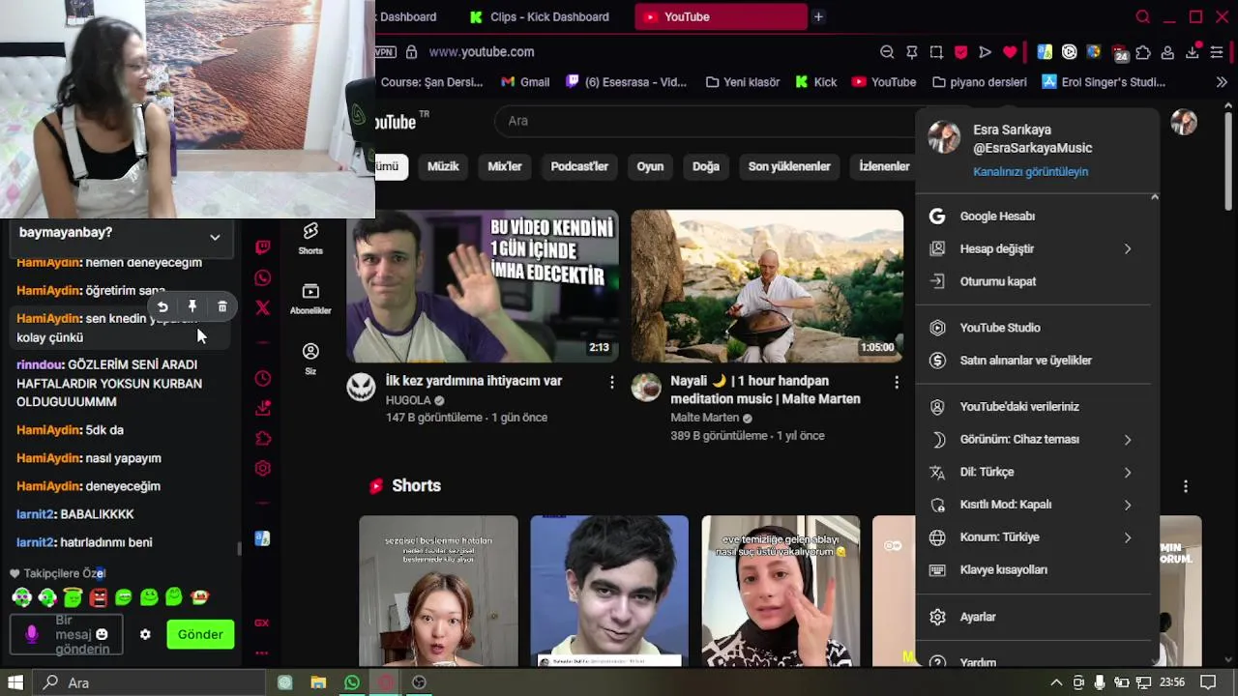Viewport: 1238px width, 696px height.
Task: Click Kanalınızı görüntüleyin link
Action: pyautogui.click(x=1030, y=172)
